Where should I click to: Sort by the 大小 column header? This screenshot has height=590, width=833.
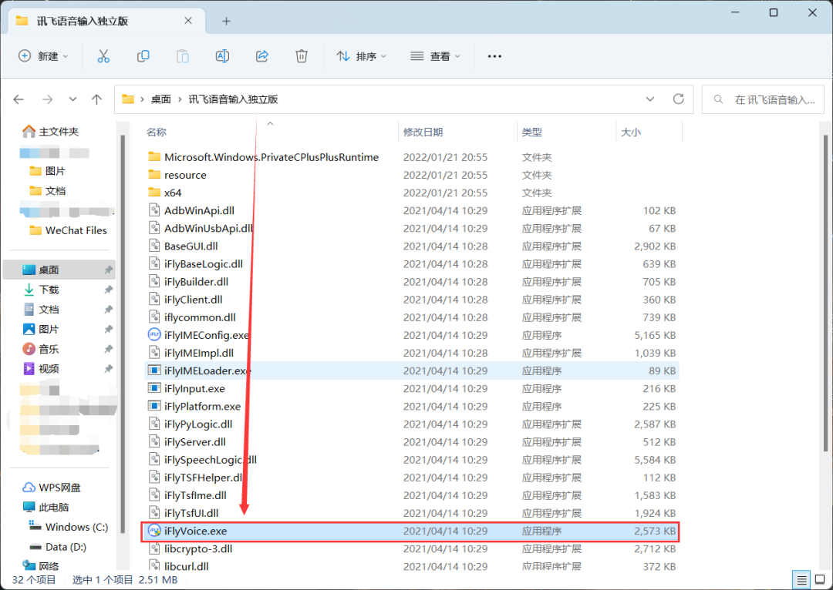(631, 132)
